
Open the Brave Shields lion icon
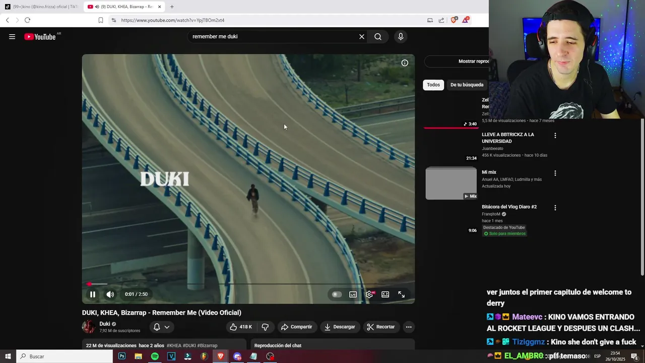[x=454, y=20]
